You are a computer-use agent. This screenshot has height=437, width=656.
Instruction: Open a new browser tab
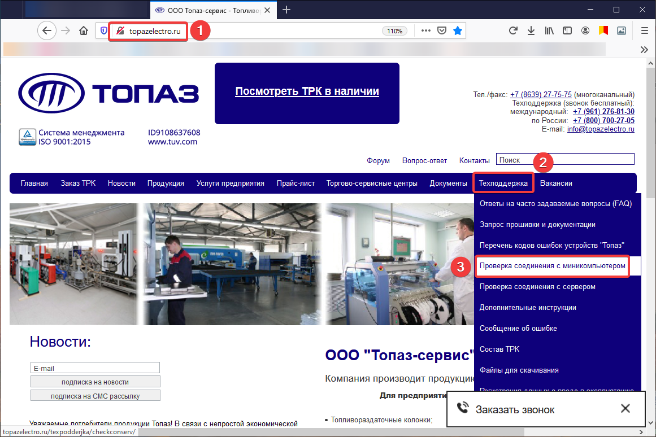click(x=286, y=10)
